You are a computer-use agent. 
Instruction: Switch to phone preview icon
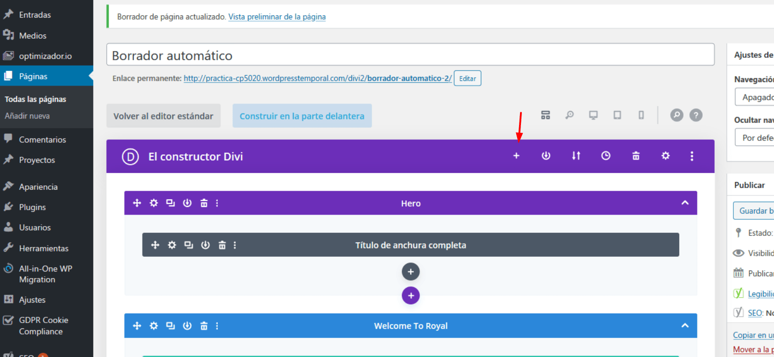pyautogui.click(x=641, y=115)
